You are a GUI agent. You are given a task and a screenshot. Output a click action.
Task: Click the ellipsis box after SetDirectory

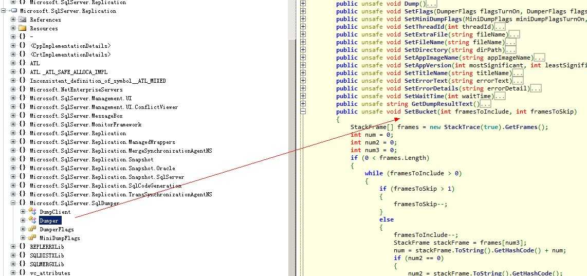click(x=511, y=50)
